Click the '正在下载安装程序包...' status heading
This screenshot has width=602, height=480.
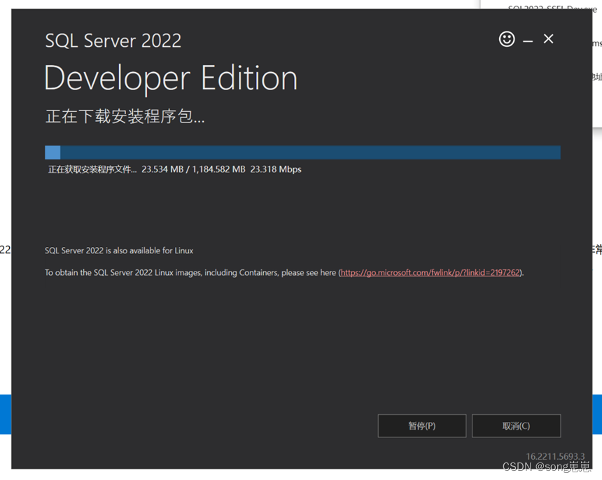125,116
